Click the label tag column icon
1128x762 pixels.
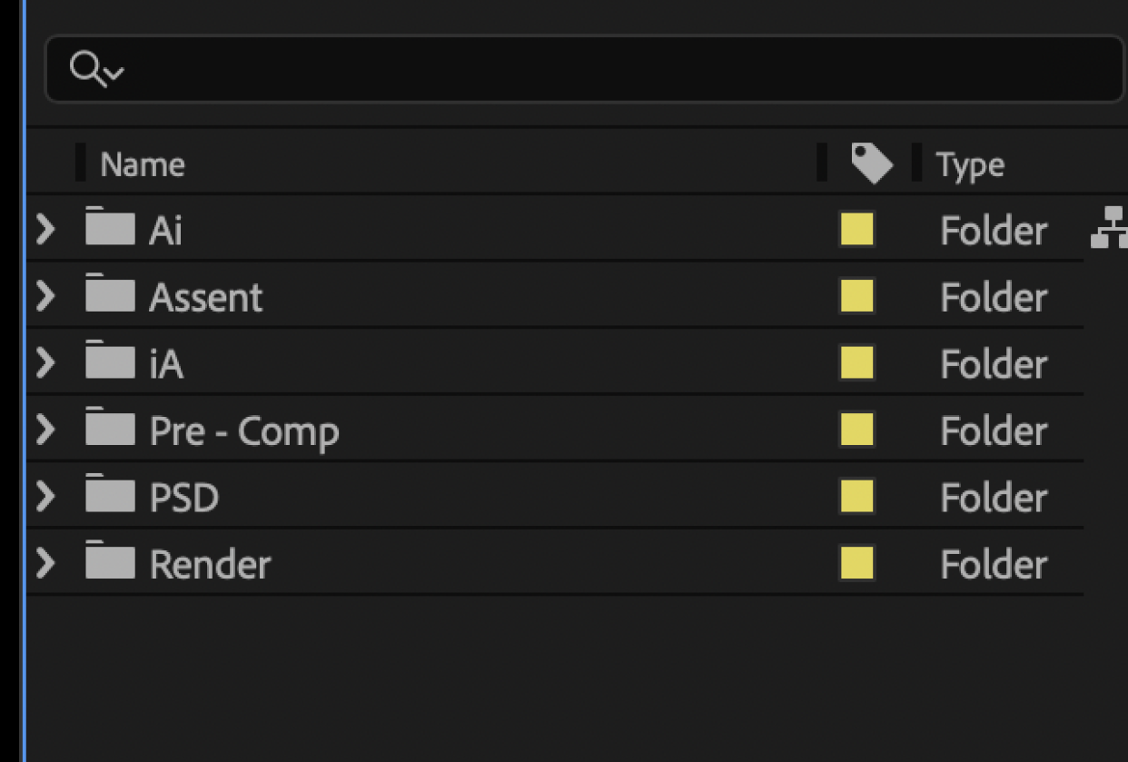click(x=872, y=164)
